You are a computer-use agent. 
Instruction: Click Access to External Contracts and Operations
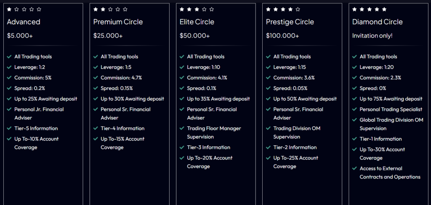coord(390,173)
